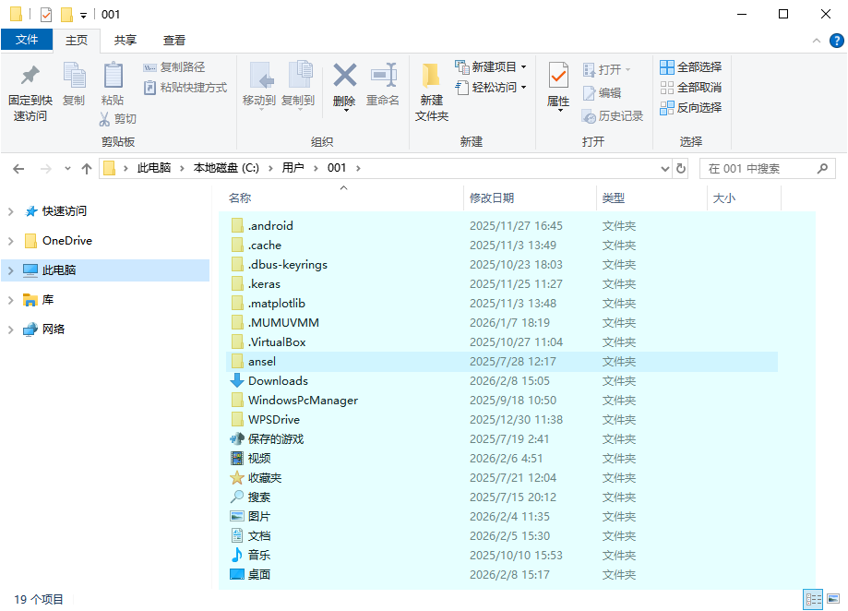Screen dimensions: 848x611
Task: Click the search box for folder 001
Action: (x=757, y=169)
